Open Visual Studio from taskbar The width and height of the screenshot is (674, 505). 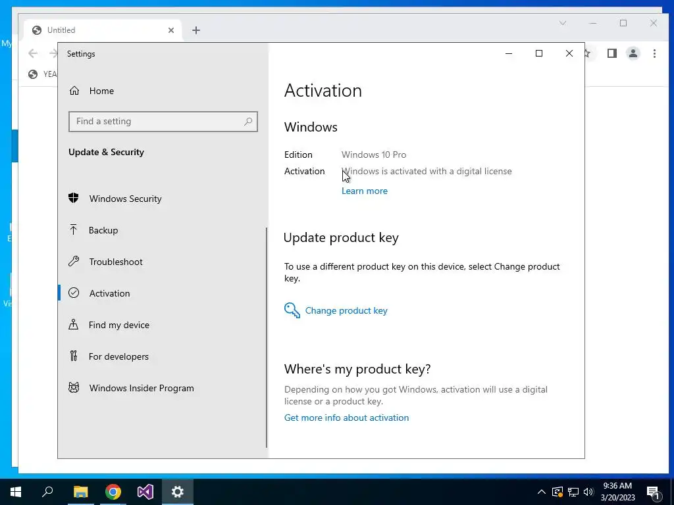(x=145, y=492)
